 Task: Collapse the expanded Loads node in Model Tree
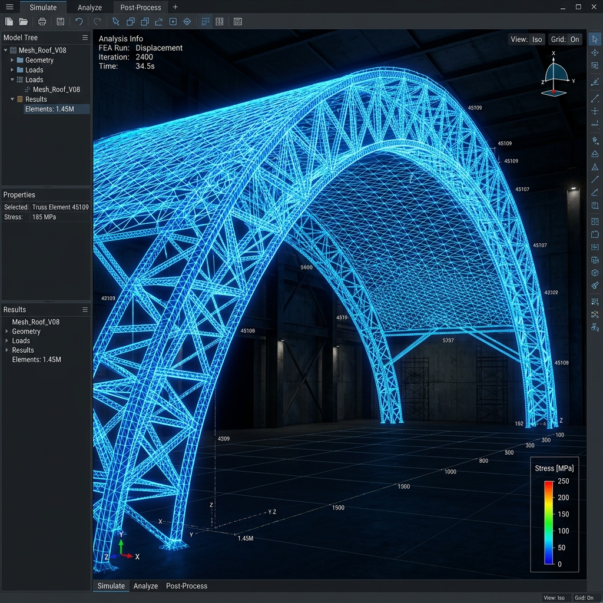click(12, 79)
